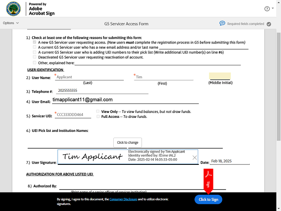281x211 pixels.
Task: Click the vertical scrollbar thumb
Action: pyautogui.click(x=279, y=87)
